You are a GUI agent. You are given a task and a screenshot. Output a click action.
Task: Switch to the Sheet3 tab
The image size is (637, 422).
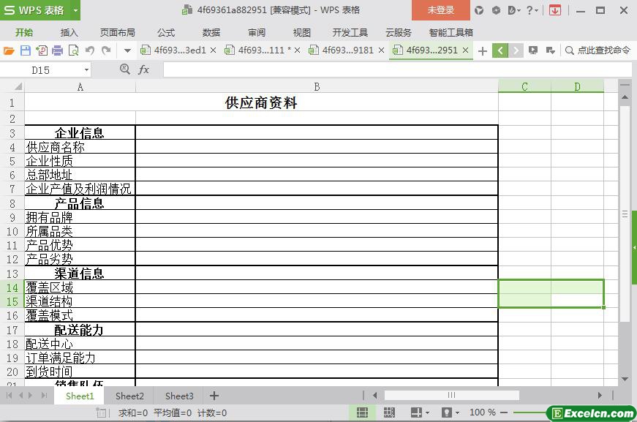(x=179, y=396)
